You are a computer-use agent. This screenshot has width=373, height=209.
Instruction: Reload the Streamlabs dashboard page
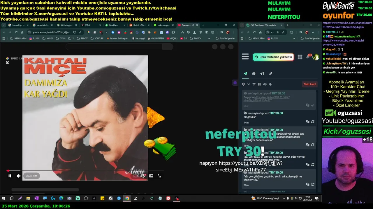254,32
